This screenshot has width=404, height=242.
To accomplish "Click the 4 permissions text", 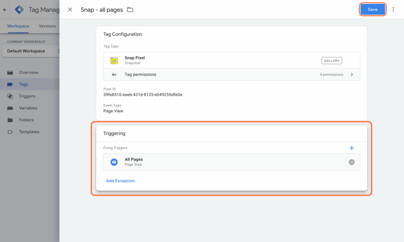I will [x=331, y=74].
